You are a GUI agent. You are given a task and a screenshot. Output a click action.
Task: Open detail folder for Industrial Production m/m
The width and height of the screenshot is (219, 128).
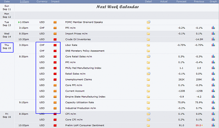point(148,108)
